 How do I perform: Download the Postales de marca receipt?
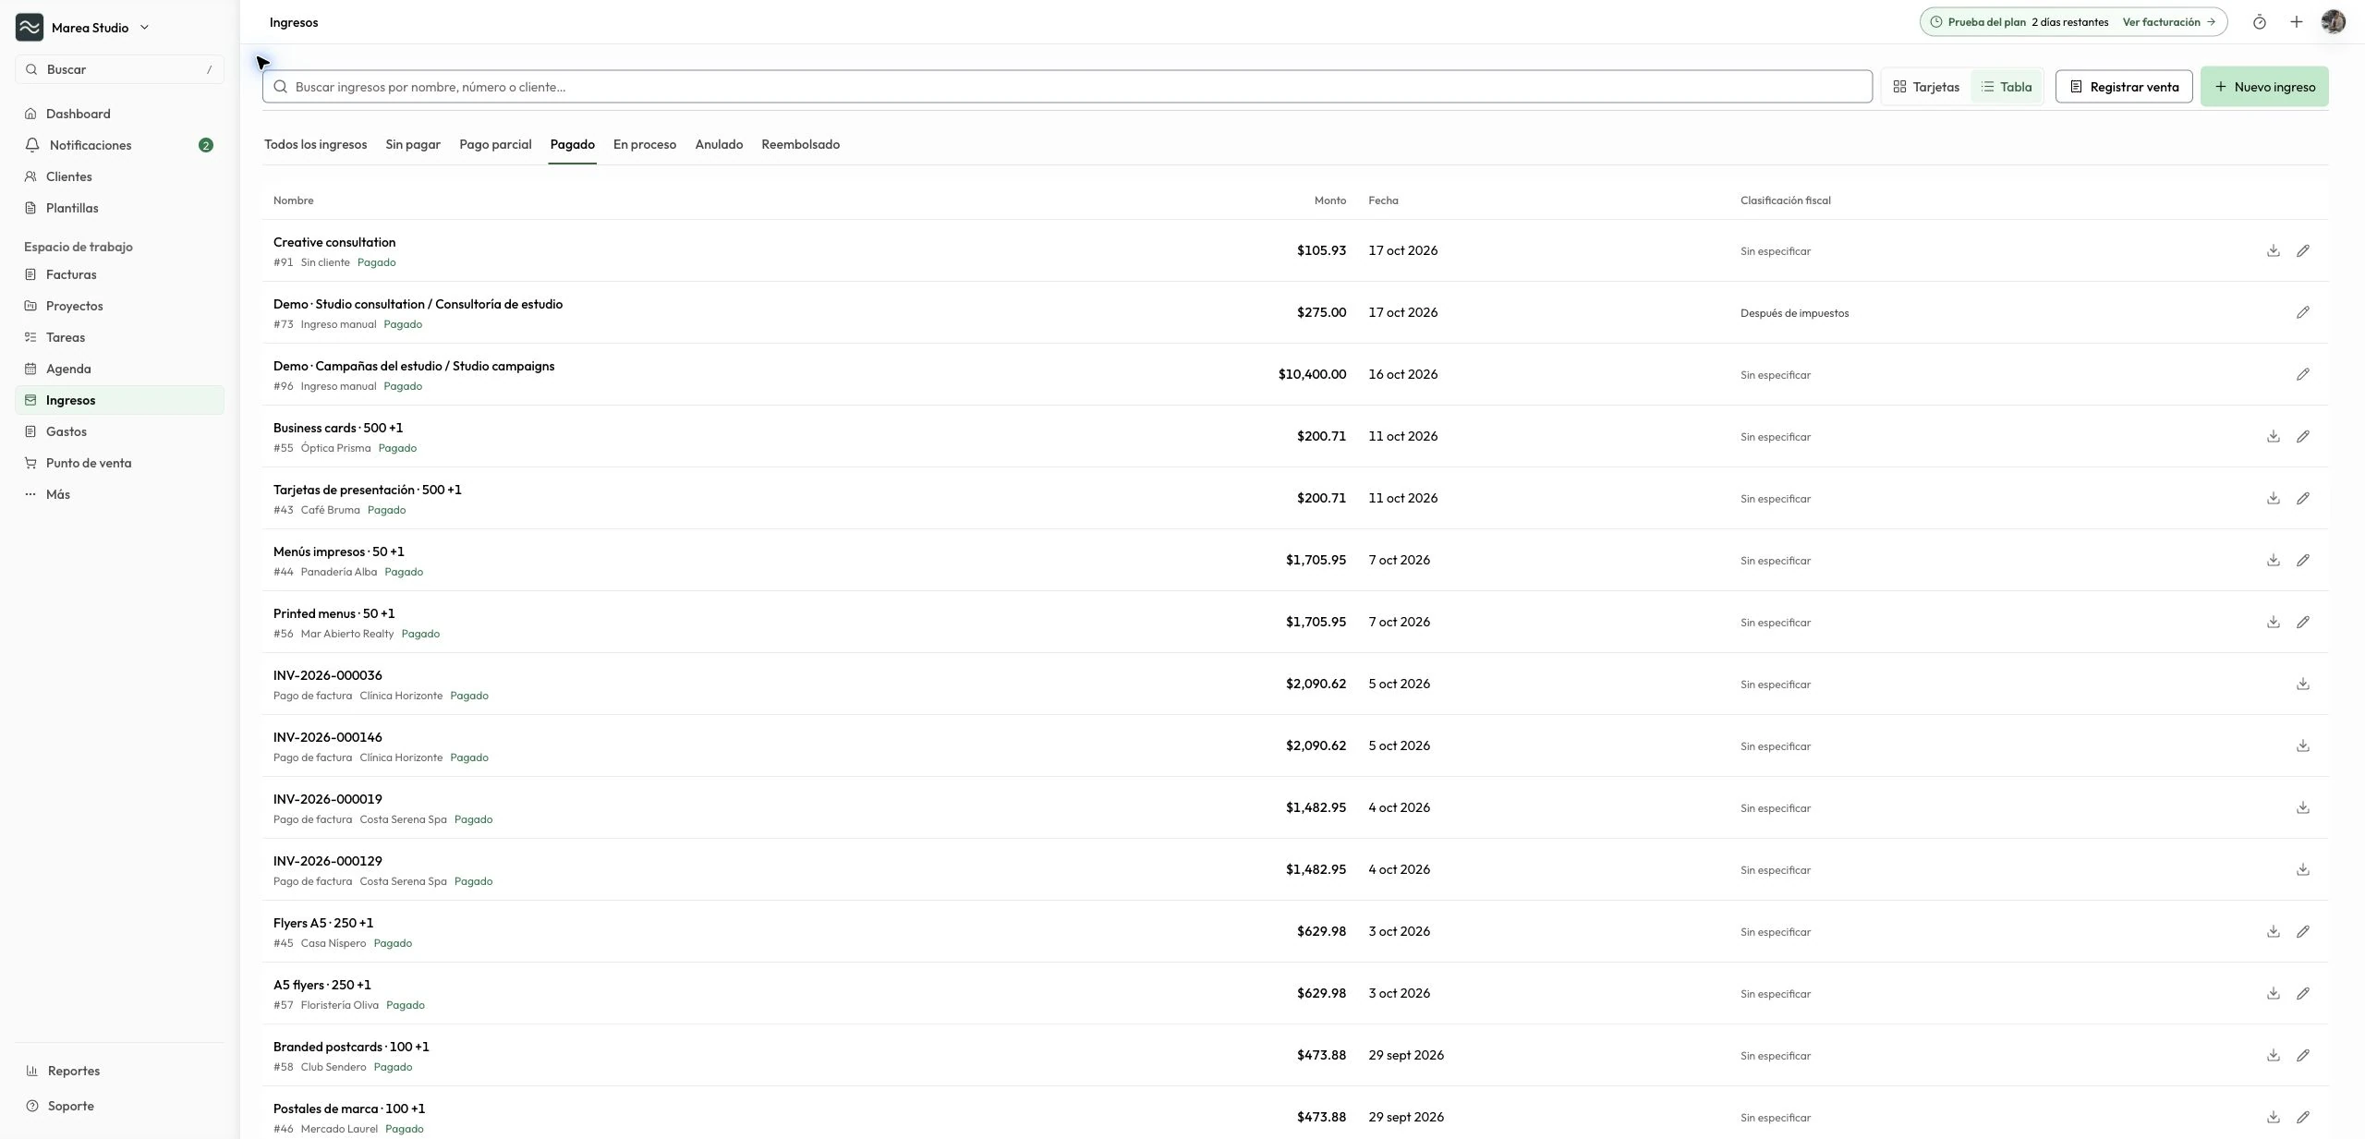tap(2274, 1118)
